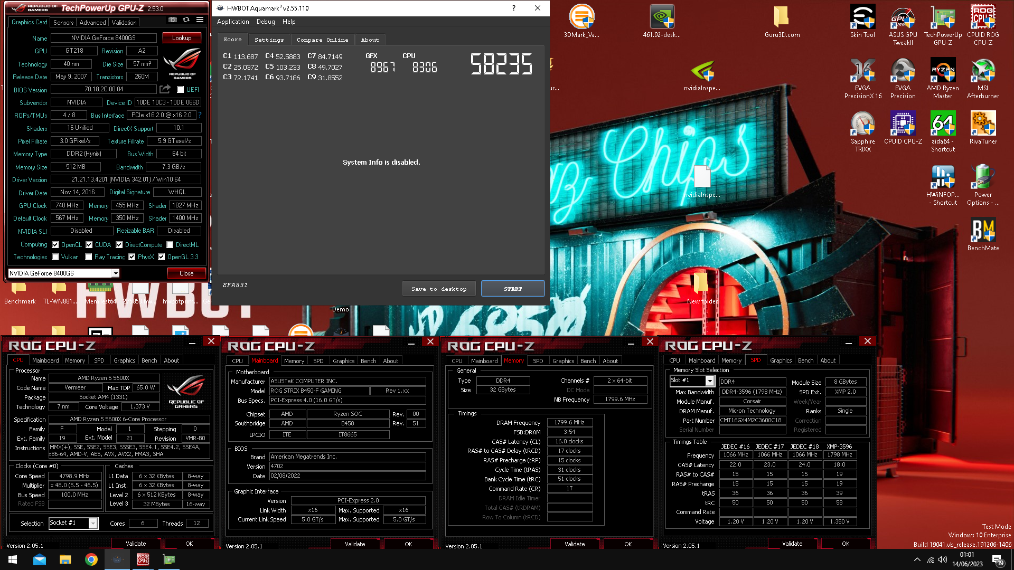Viewport: 1014px width, 570px height.
Task: Click the GPU-Z Lookup button
Action: (x=182, y=38)
